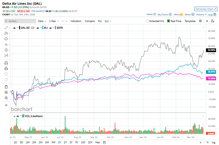
Task: Select the 1D time range
Action: point(15,142)
